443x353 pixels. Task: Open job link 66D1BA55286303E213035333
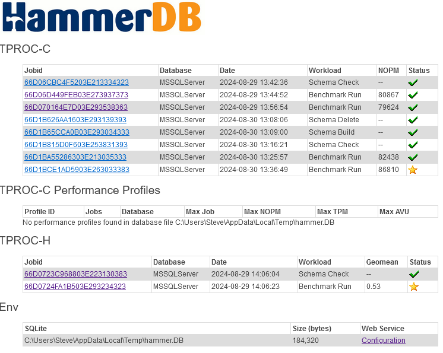75,157
